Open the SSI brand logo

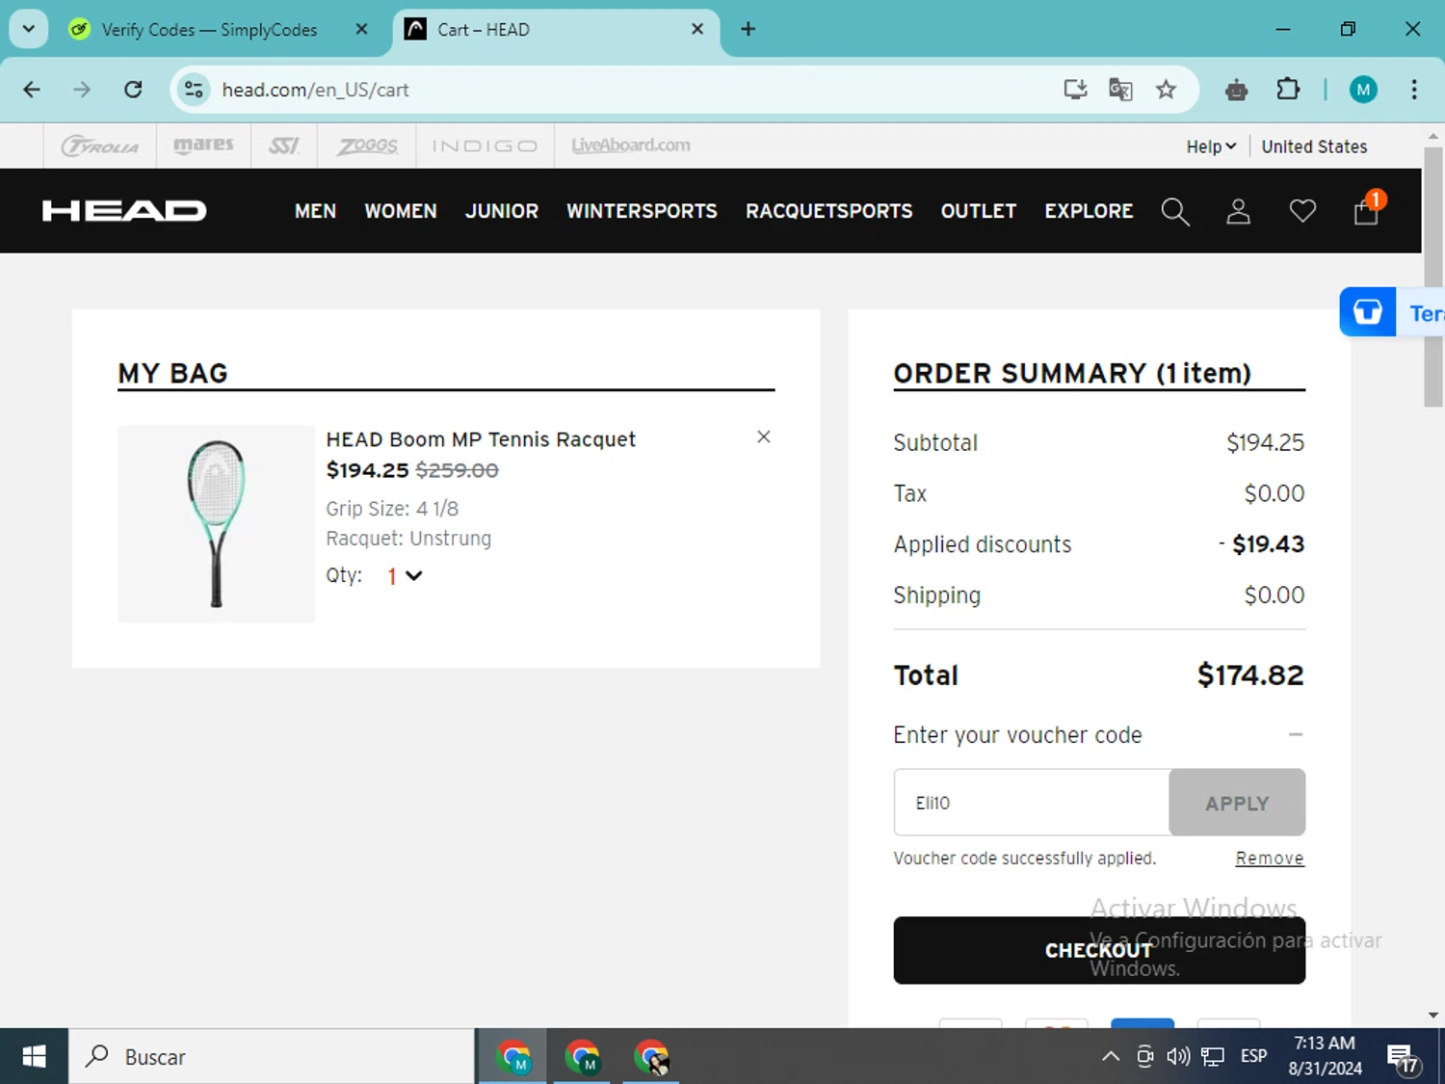pyautogui.click(x=284, y=145)
